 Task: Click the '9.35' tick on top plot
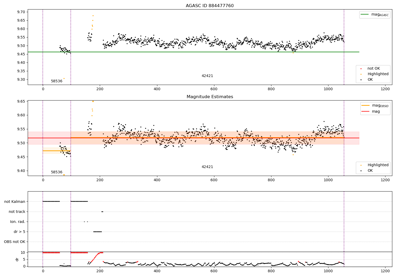21,71
